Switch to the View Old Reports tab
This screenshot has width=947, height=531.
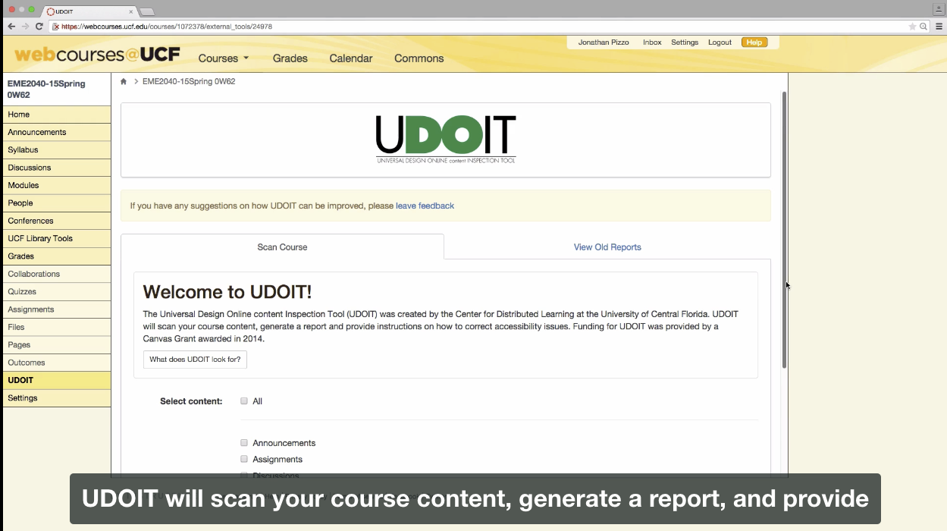tap(607, 247)
